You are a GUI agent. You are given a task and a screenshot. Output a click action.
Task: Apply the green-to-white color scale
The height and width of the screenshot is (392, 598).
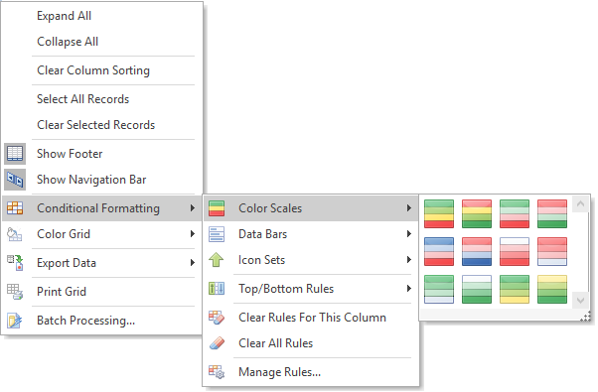[439, 289]
